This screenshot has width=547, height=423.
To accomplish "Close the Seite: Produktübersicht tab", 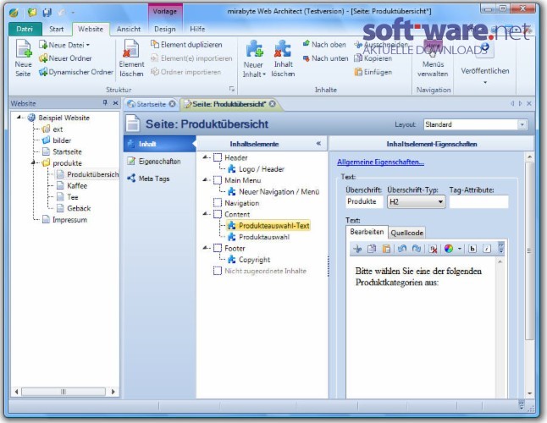I will pyautogui.click(x=273, y=104).
